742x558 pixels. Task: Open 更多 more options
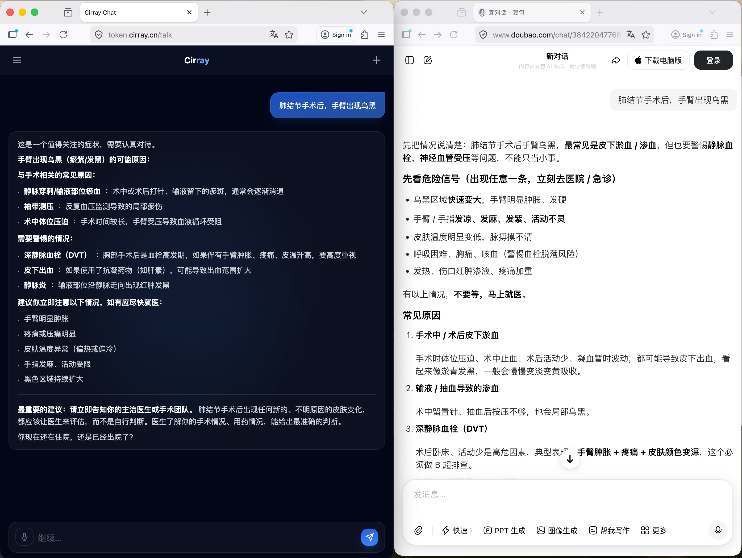654,531
